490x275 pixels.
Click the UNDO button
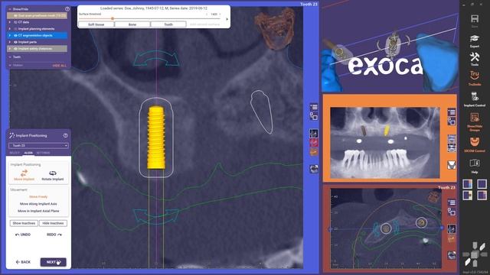[23, 235]
